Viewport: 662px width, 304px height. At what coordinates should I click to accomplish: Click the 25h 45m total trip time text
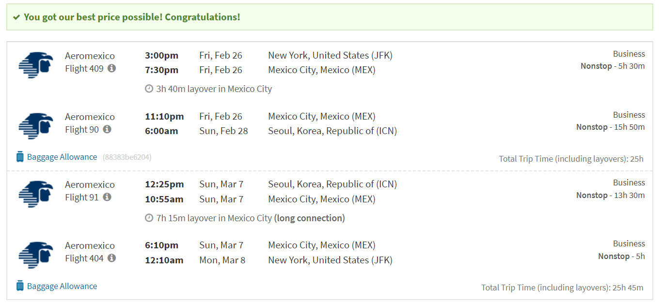pyautogui.click(x=563, y=288)
